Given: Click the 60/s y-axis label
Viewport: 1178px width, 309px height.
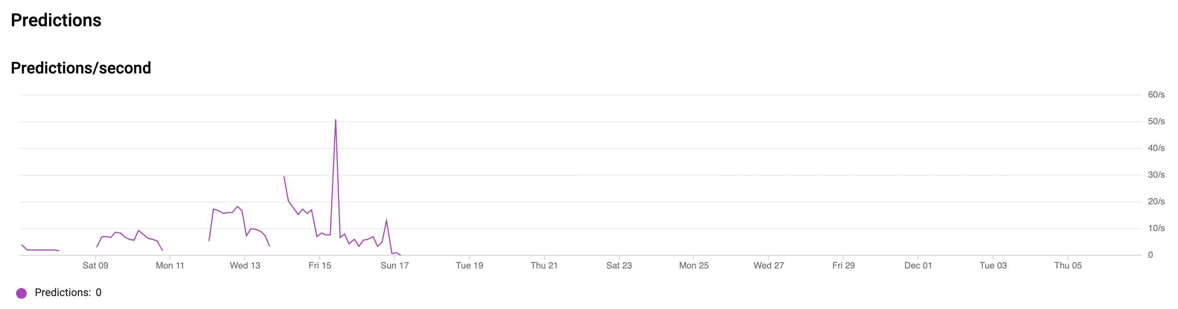Looking at the screenshot, I should (x=1156, y=94).
